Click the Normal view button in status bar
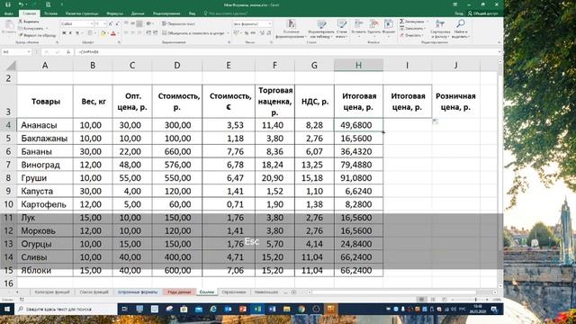 click(422, 300)
